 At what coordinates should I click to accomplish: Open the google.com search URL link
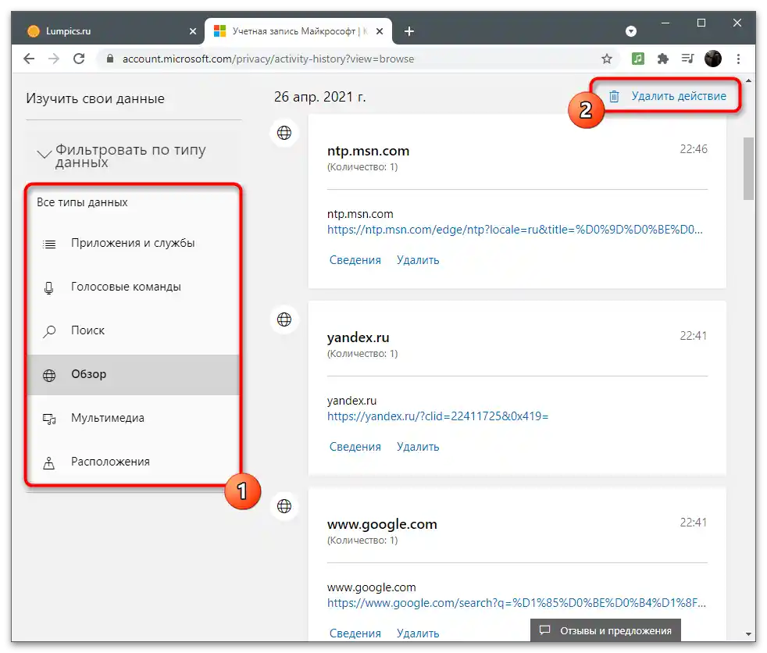[516, 603]
